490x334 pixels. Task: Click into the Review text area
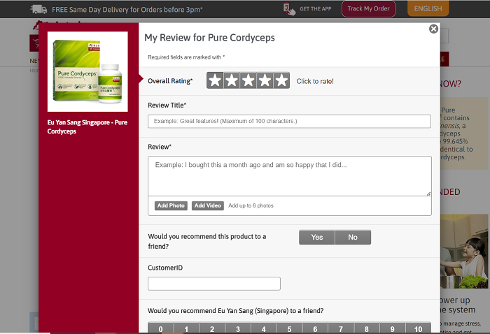pyautogui.click(x=289, y=175)
